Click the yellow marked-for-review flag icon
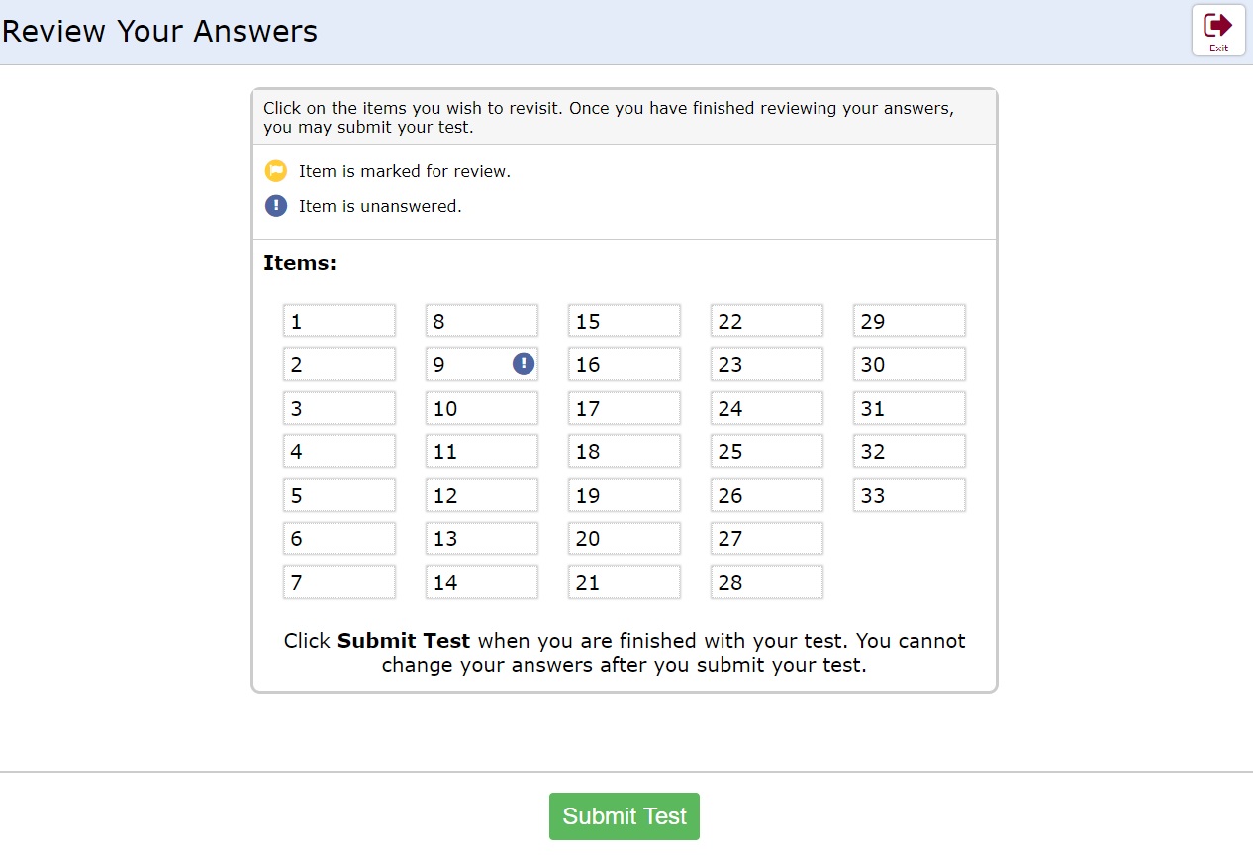 pos(275,170)
